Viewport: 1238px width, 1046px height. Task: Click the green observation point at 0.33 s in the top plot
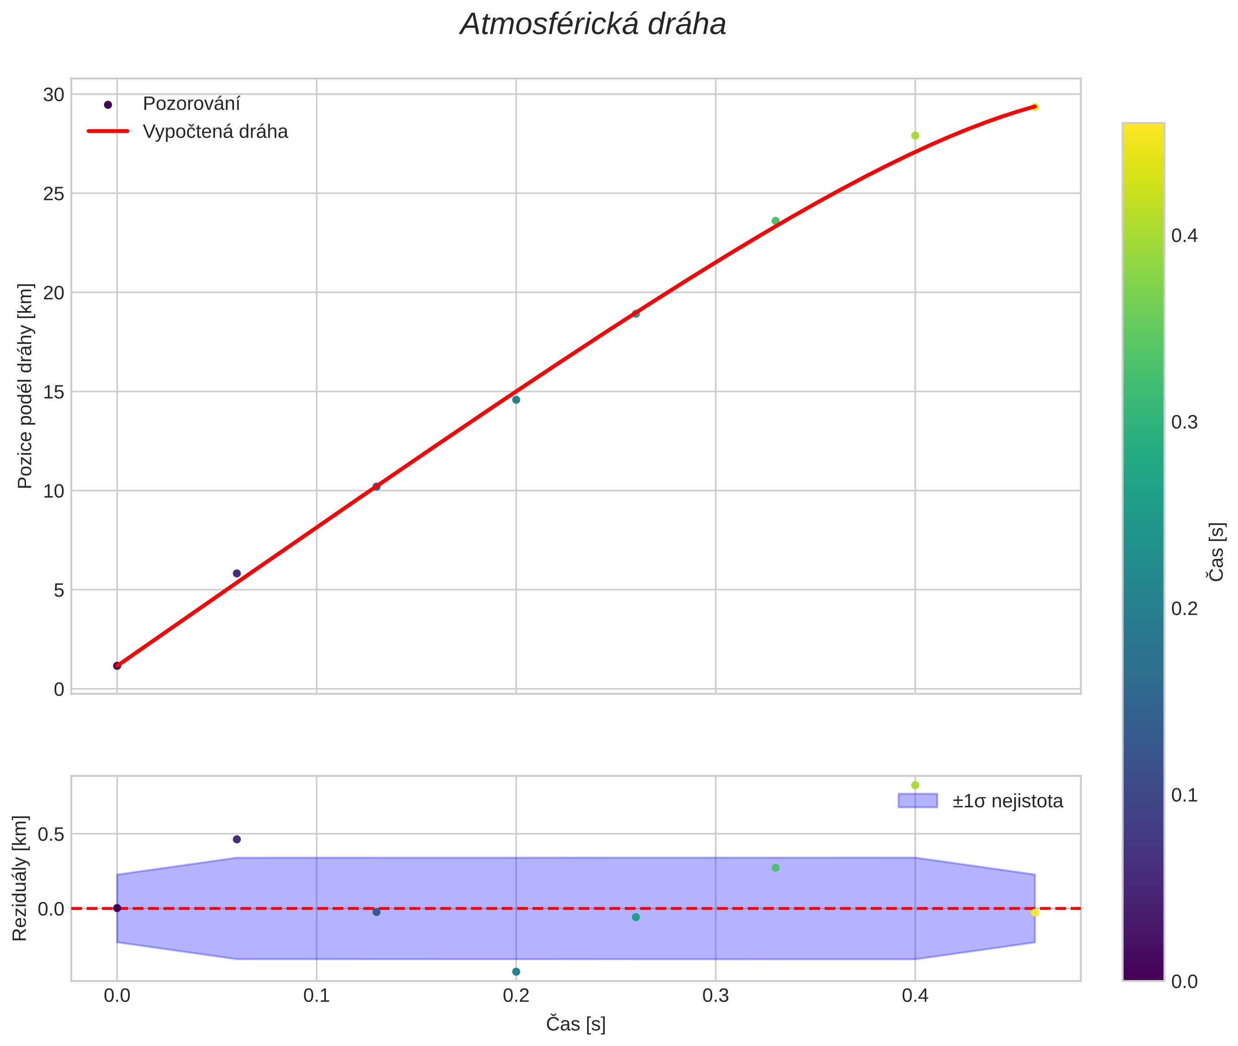[x=775, y=221]
